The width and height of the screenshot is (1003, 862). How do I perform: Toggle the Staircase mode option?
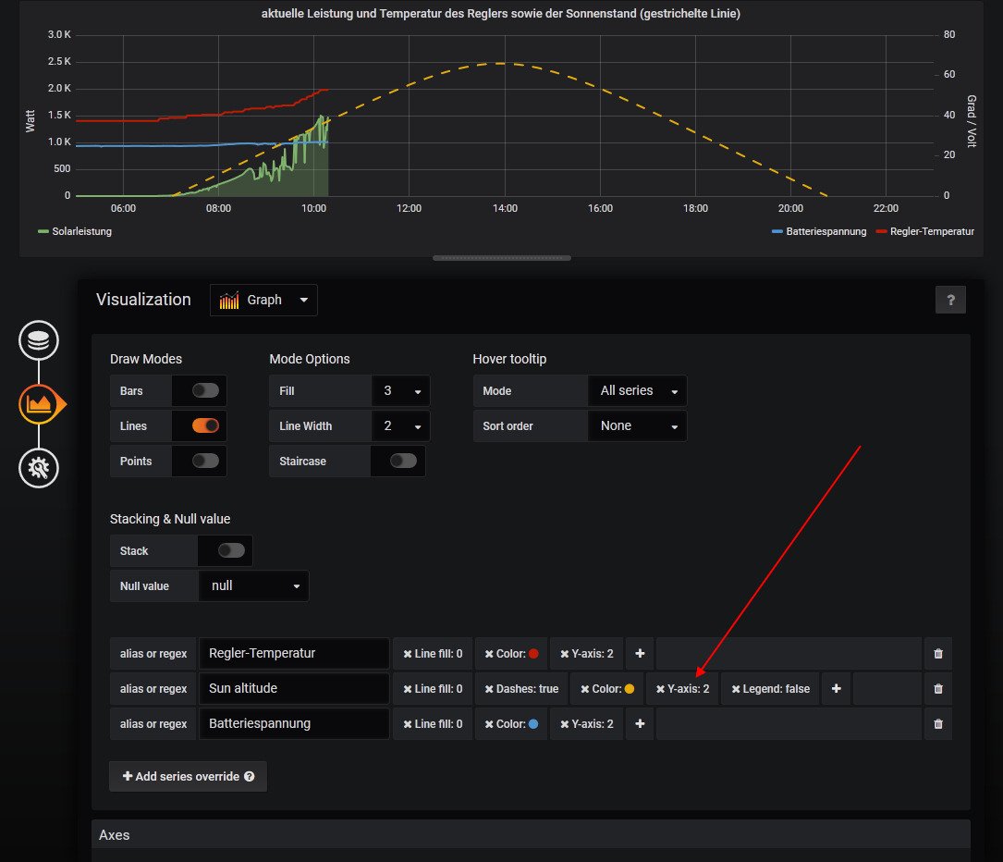click(x=403, y=462)
